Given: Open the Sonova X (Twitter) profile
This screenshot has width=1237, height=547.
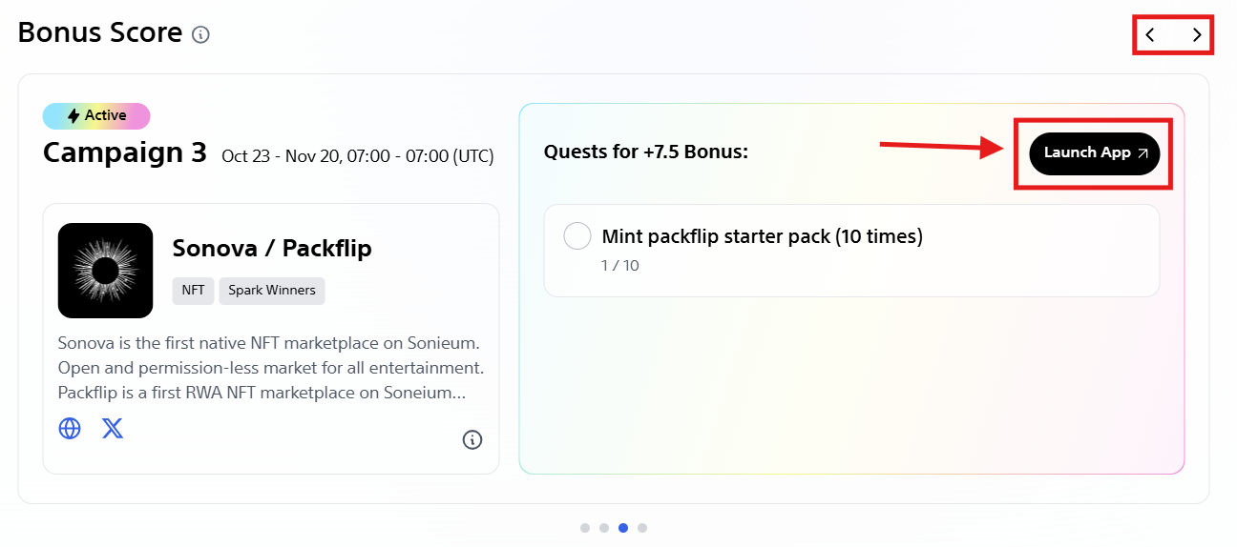Looking at the screenshot, I should pyautogui.click(x=113, y=429).
